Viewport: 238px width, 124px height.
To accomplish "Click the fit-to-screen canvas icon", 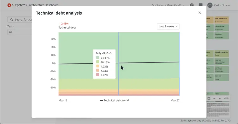I will [209, 98].
